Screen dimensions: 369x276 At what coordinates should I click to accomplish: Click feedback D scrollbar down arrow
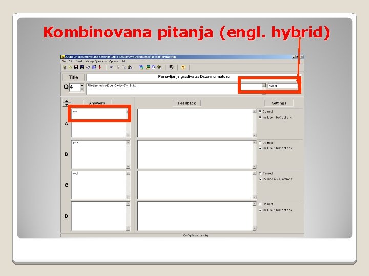[254, 228]
